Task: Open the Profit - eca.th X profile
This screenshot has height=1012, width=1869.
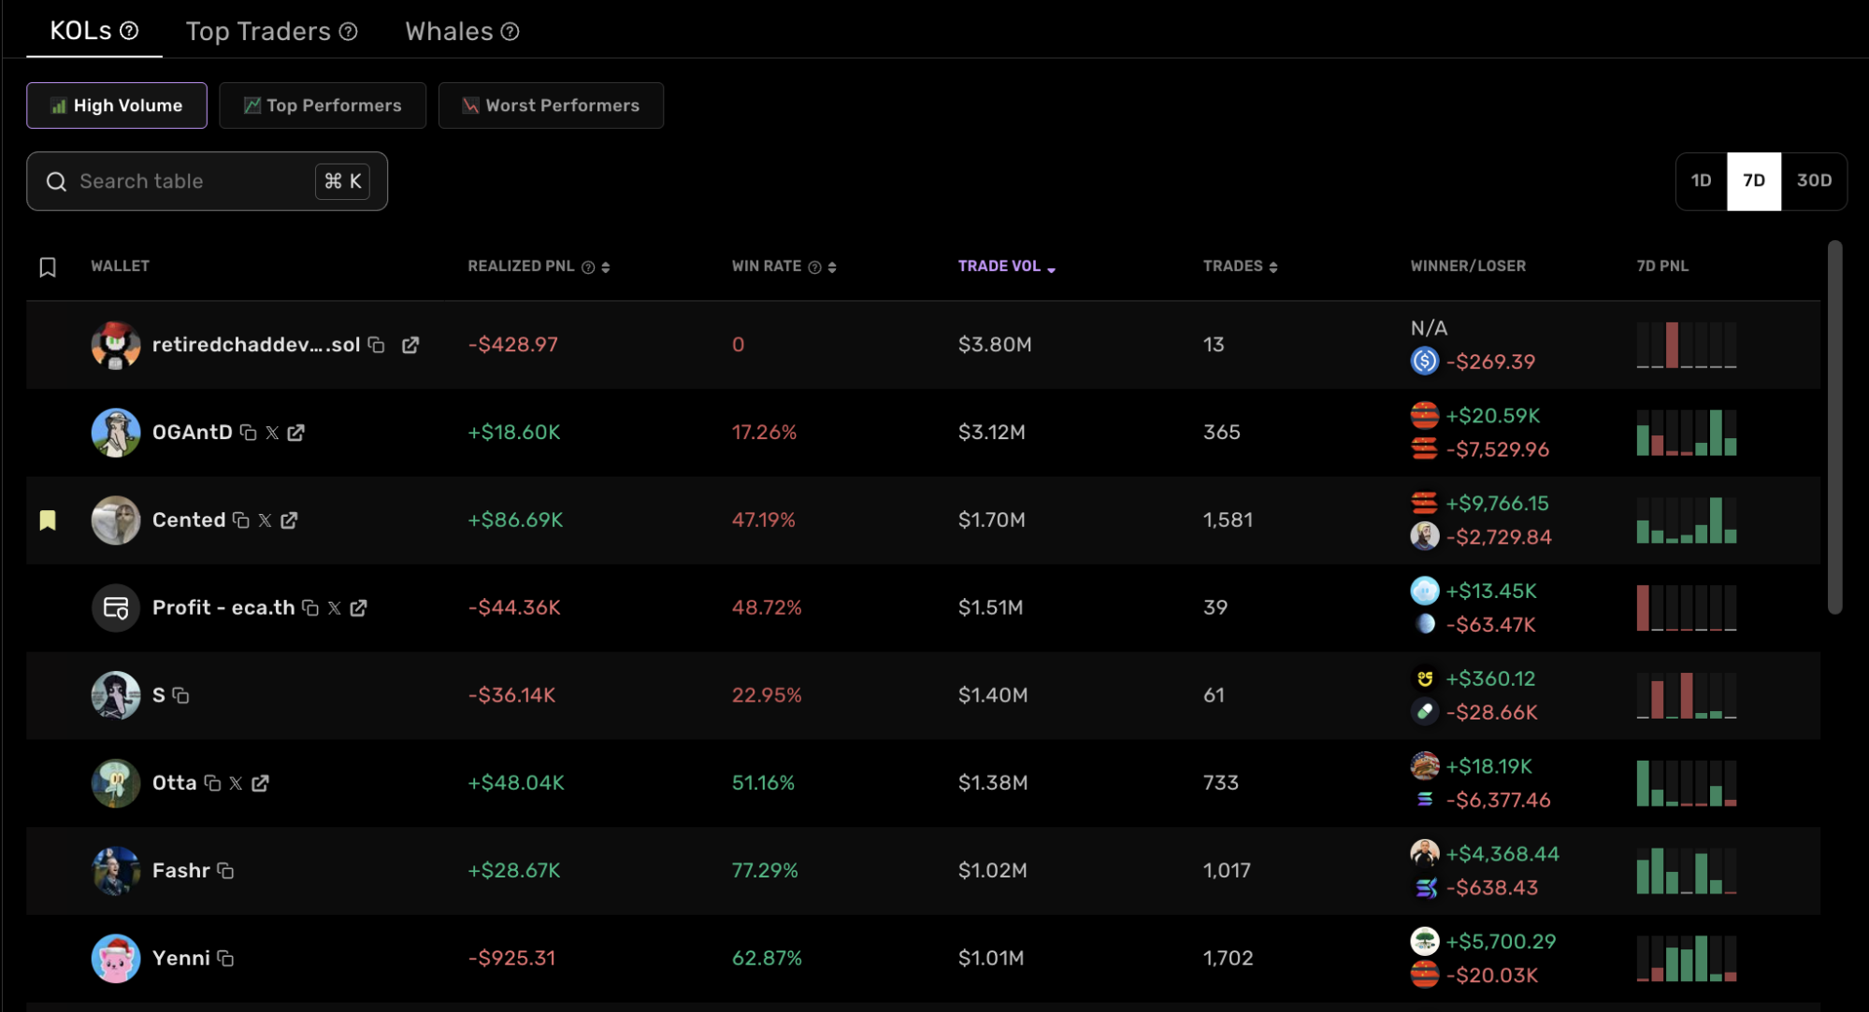Action: [x=334, y=608]
